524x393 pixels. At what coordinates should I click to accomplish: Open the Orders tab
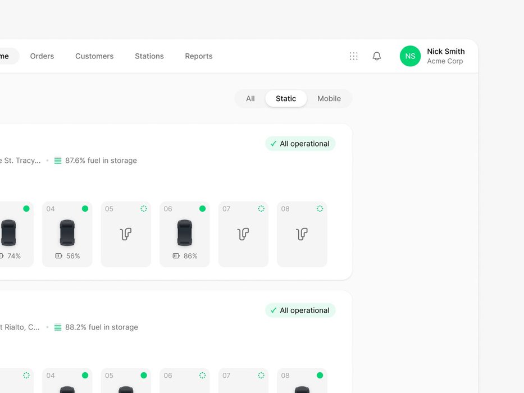click(x=42, y=56)
